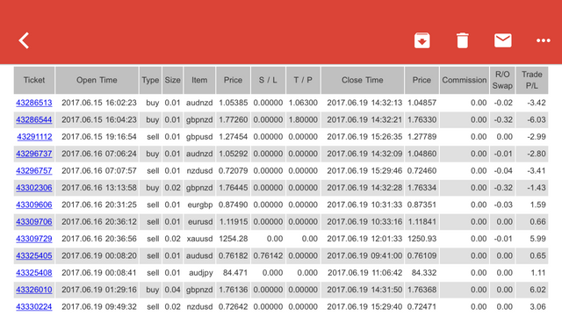Open ticket link 43296737
This screenshot has width=562, height=316.
[34, 154]
